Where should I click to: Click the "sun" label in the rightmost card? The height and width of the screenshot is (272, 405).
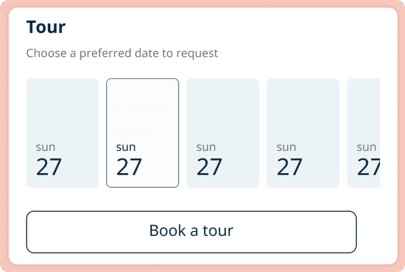[367, 147]
